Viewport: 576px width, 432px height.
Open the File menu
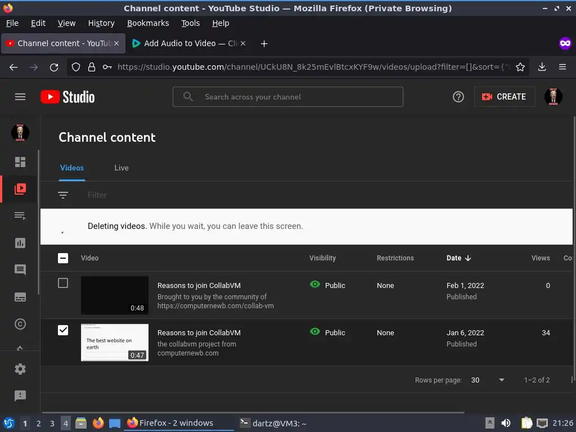tap(12, 23)
